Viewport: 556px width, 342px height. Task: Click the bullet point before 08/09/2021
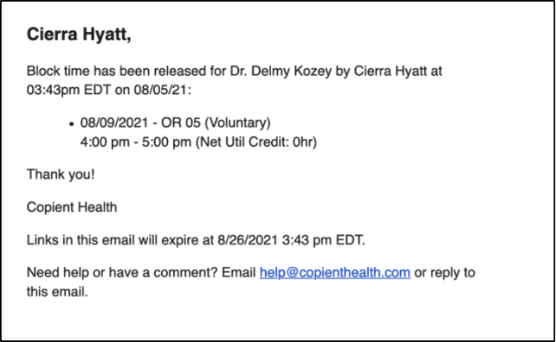72,123
